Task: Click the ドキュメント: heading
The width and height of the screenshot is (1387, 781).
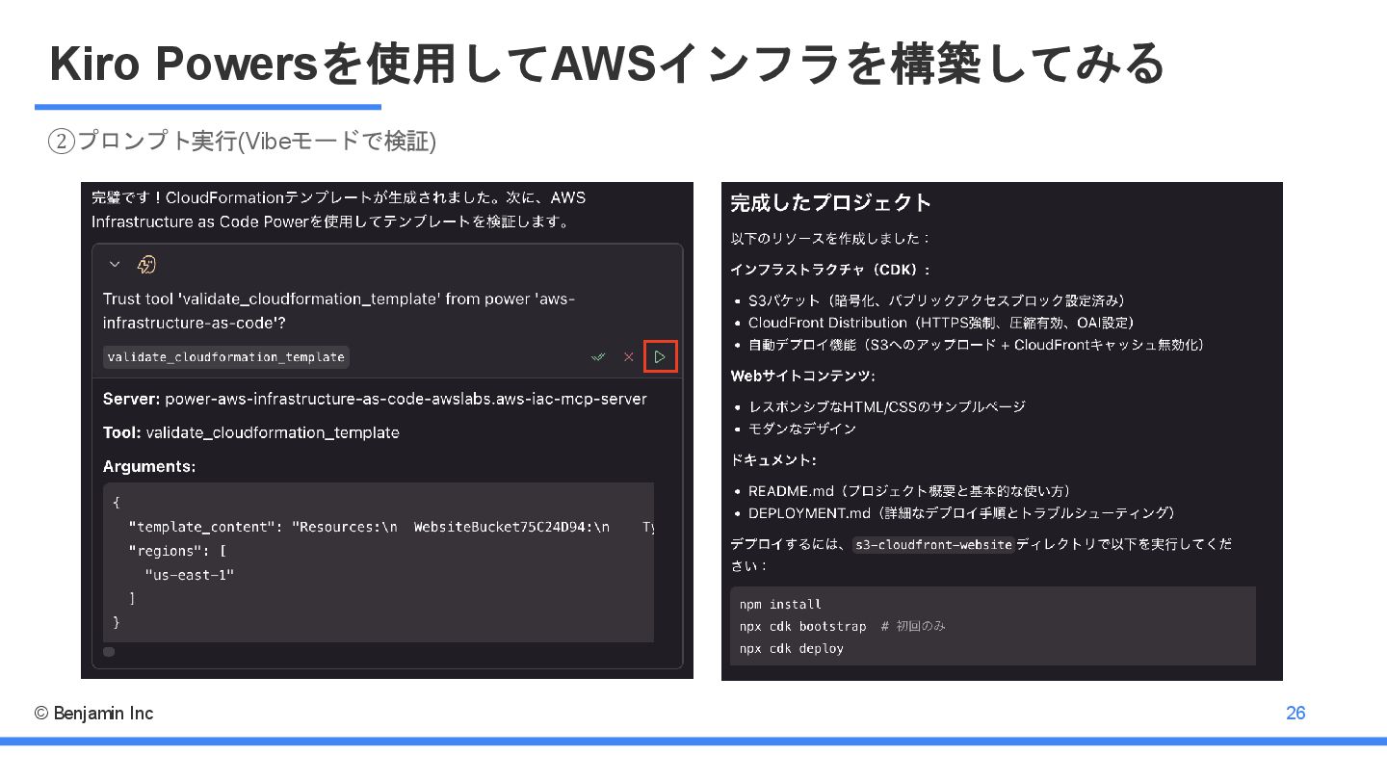Action: click(x=772, y=460)
